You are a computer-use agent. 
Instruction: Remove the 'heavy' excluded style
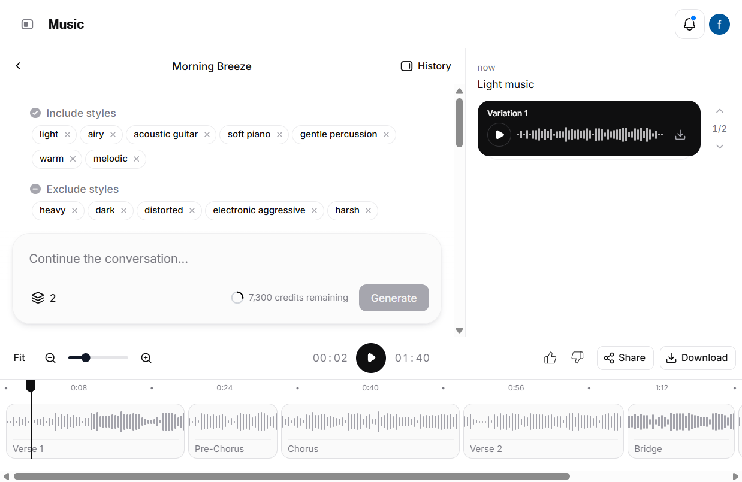(x=74, y=211)
